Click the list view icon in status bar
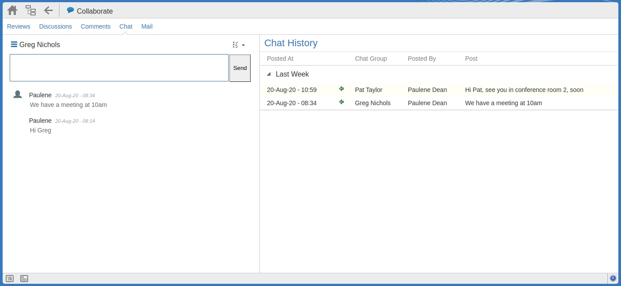The image size is (621, 286). click(x=10, y=279)
